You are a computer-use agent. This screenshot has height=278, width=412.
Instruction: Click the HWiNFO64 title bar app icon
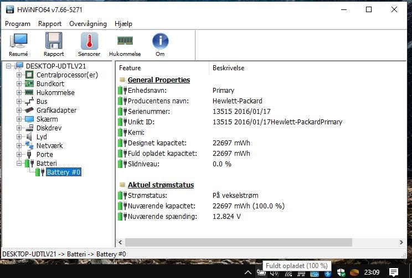click(10, 10)
